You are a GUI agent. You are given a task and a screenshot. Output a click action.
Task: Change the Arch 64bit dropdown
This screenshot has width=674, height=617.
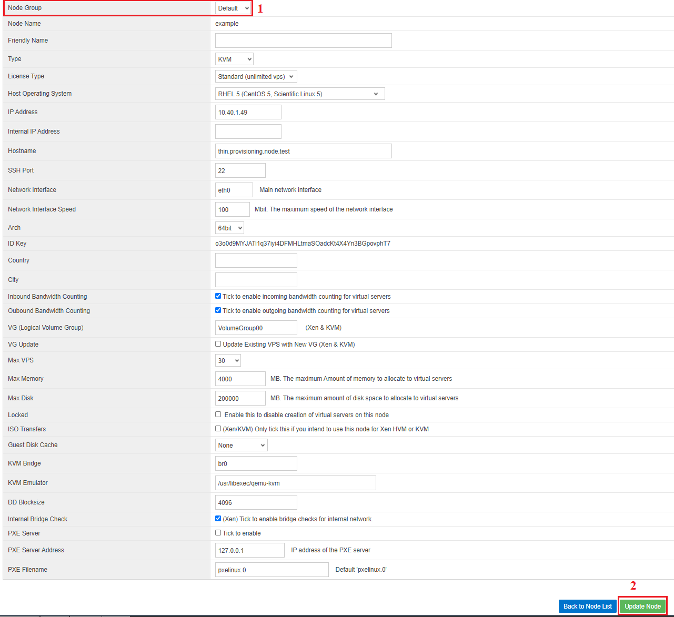pyautogui.click(x=229, y=228)
